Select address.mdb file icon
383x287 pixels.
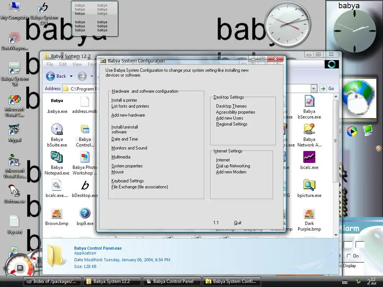click(85, 105)
